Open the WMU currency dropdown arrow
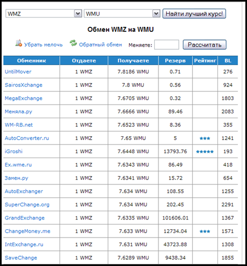 coord(156,14)
